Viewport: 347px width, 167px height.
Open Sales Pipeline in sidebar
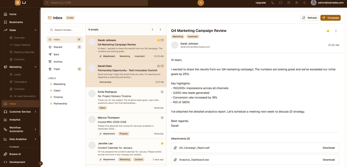22,45
